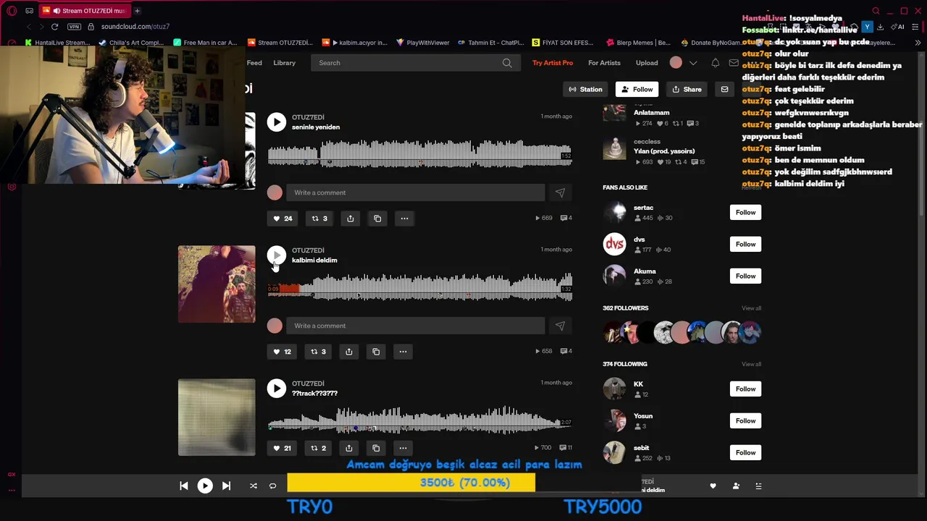
Task: Follow artist from player bar icon
Action: 736,486
